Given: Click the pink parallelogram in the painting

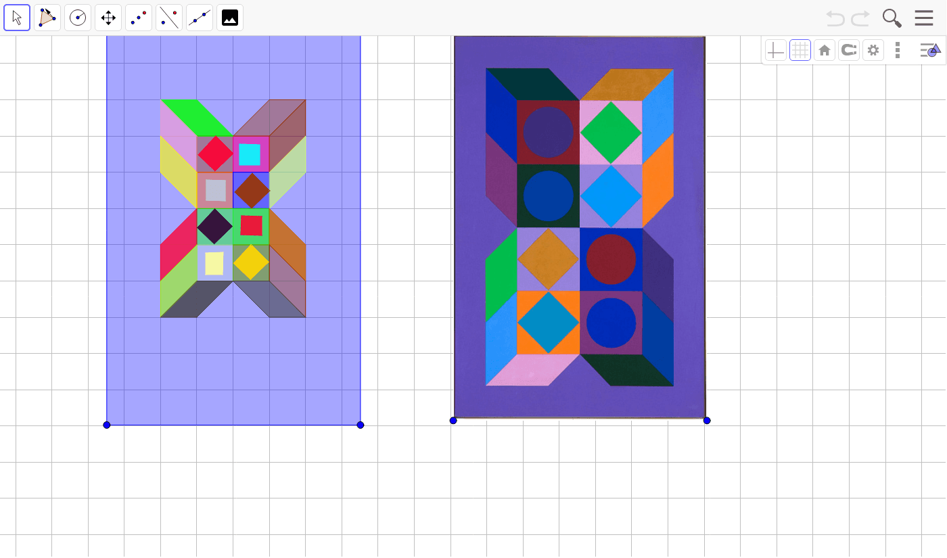Looking at the screenshot, I should tap(532, 370).
